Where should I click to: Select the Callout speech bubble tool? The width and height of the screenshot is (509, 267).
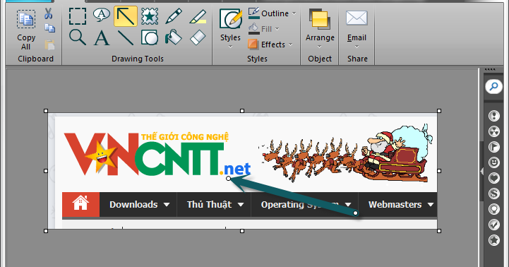coord(101,16)
